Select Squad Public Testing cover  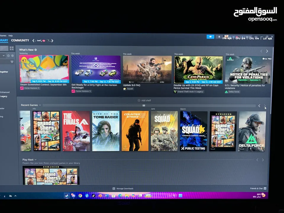tap(193, 131)
